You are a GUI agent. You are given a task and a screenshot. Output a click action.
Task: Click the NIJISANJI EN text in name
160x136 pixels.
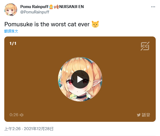(71, 7)
